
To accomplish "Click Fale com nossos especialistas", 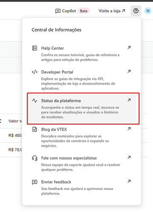I will [69, 158].
